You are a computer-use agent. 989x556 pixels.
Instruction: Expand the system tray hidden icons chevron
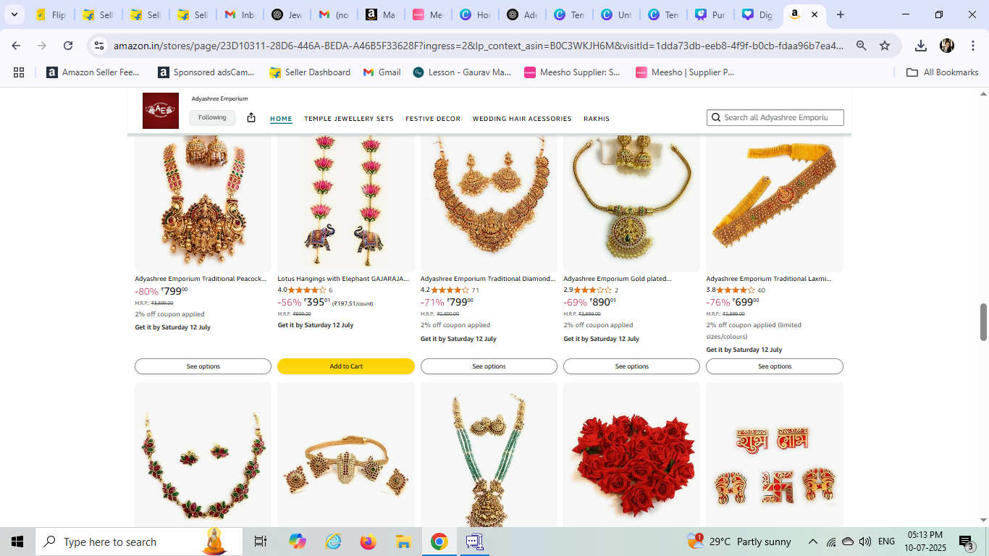[812, 542]
